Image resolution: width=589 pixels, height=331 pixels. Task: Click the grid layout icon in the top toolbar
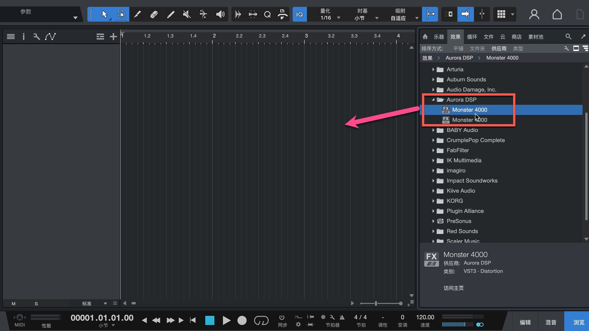pyautogui.click(x=501, y=14)
